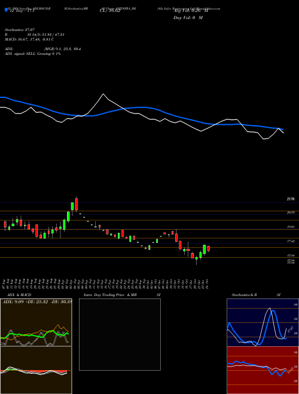The image size is (299, 394).
Task: Select the '12 Day = 17.1' reading
Action: [x=22, y=11]
